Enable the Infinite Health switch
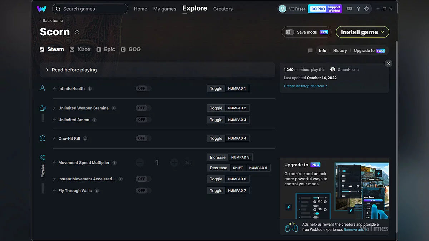Image resolution: width=429 pixels, height=241 pixels. 143,88
